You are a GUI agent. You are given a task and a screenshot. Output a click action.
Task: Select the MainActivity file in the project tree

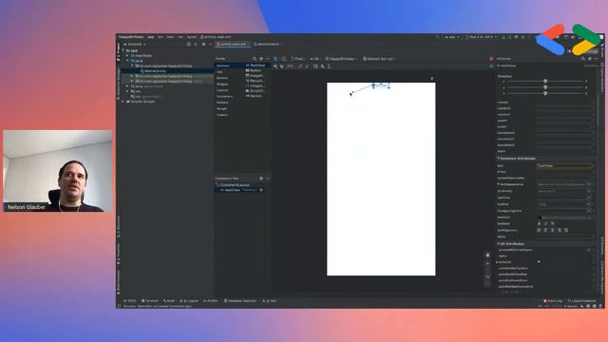(x=155, y=71)
